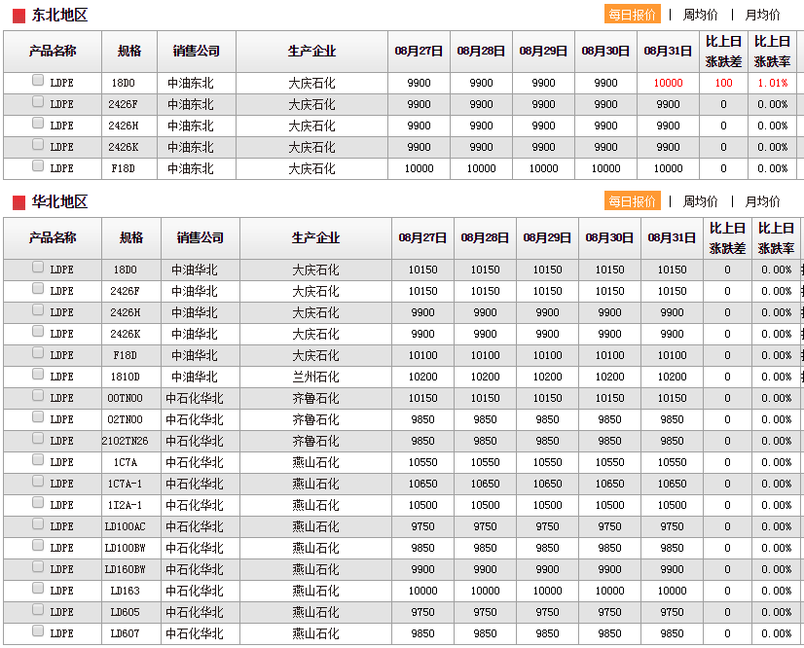The width and height of the screenshot is (804, 648).
Task: Click 08月27日 price 10200 in 1810D row
Action: point(423,377)
